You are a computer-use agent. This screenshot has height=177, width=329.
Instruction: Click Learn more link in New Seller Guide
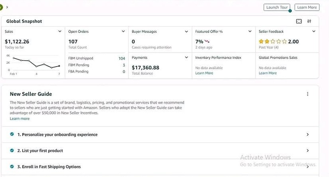point(20,118)
